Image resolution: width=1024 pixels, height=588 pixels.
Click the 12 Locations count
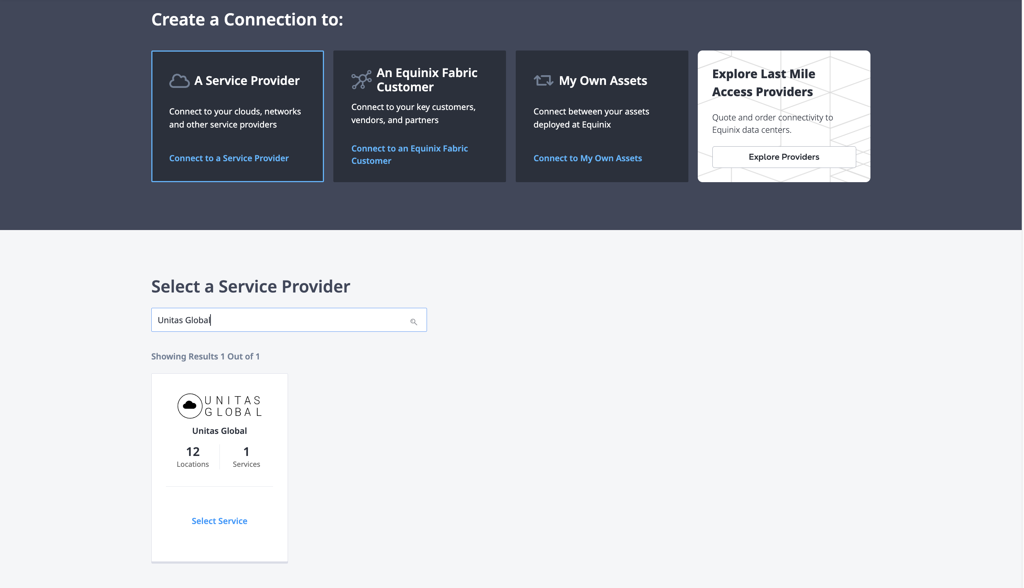193,457
